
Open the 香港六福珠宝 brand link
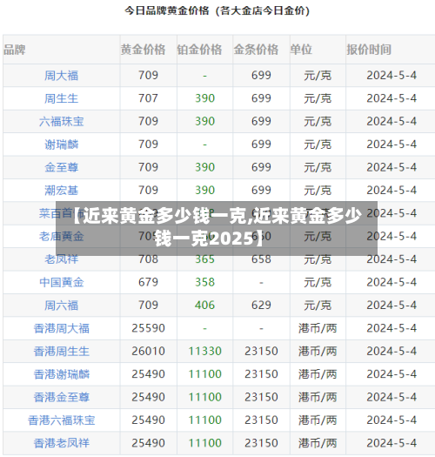61,420
